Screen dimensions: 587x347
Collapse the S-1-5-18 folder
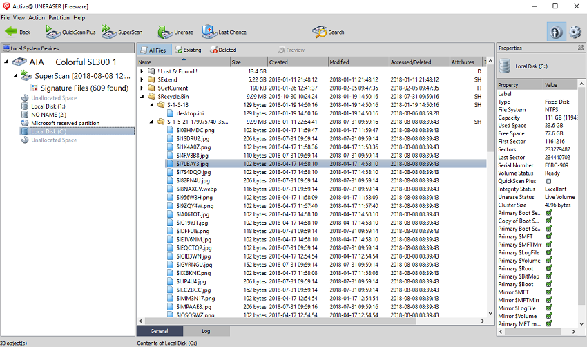click(151, 105)
